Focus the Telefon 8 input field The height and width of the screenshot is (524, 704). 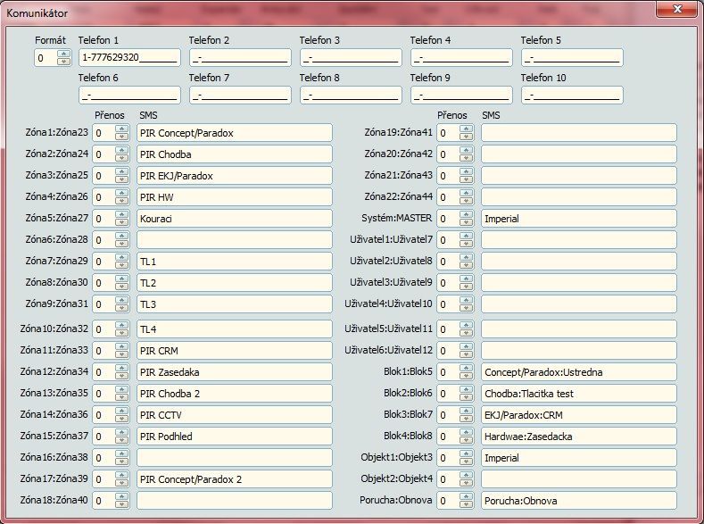(351, 96)
